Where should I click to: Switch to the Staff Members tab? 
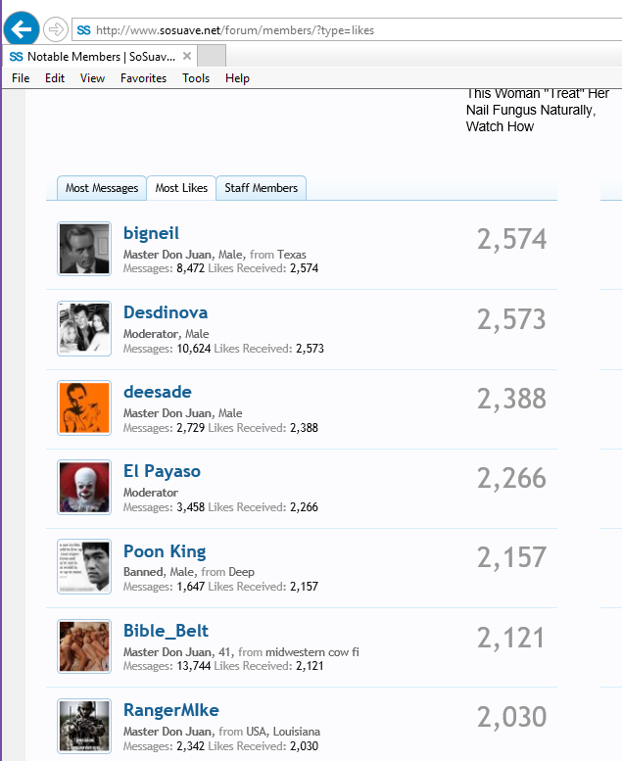(261, 188)
